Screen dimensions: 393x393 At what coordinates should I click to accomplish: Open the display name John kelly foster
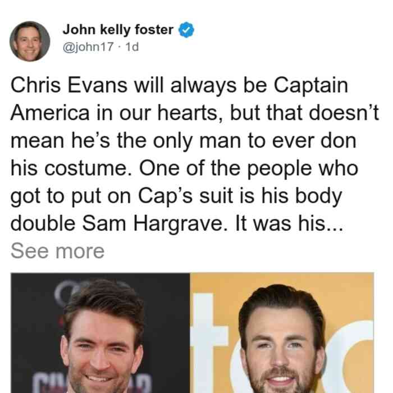pyautogui.click(x=118, y=30)
